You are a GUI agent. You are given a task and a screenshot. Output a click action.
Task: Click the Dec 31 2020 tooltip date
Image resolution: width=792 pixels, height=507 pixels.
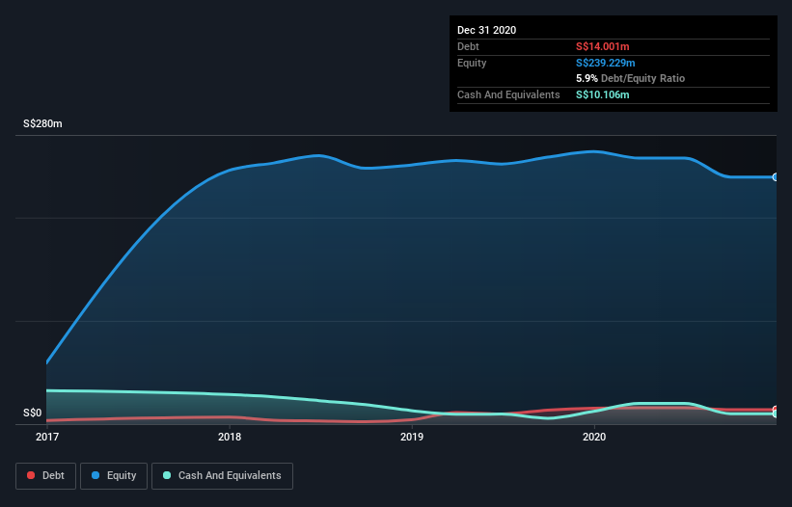click(x=486, y=30)
